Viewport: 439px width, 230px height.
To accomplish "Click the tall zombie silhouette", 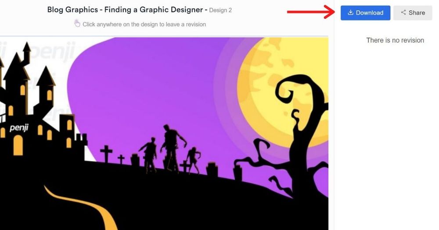I will pyautogui.click(x=172, y=148).
